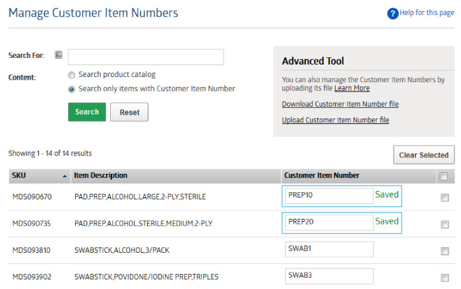Click the PREP10 customer item number field

[329, 196]
